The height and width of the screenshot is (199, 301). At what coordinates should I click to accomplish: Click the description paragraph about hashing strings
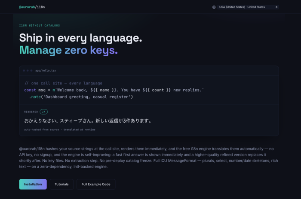(149, 158)
